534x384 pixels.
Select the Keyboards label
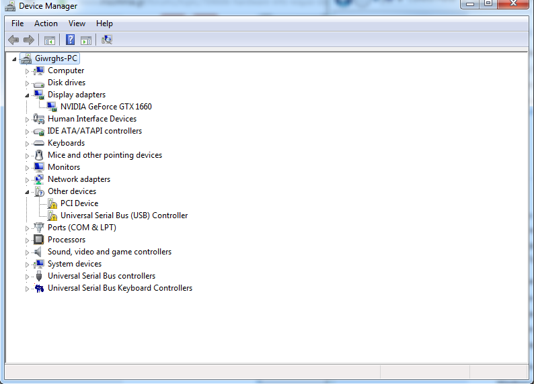pos(66,143)
